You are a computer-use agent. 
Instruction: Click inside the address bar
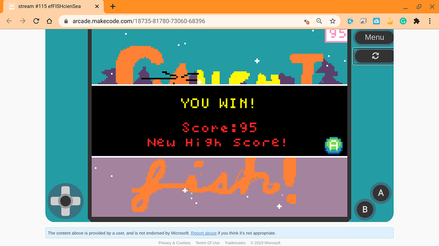tap(170, 20)
